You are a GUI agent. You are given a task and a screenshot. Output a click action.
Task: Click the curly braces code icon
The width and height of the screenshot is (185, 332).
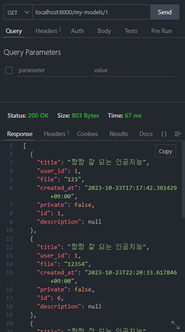[164, 134]
